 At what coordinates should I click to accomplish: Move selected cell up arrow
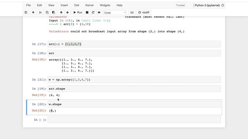(61, 12)
